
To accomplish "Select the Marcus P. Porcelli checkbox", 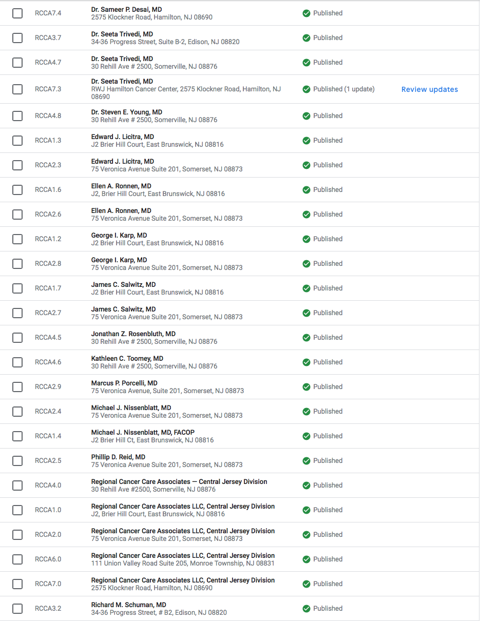I will [x=17, y=387].
